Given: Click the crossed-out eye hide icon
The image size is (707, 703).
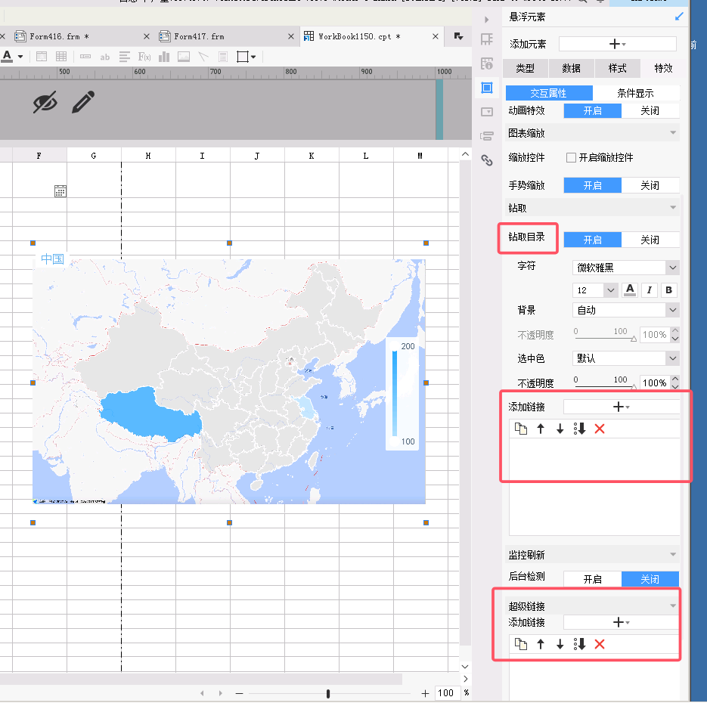Looking at the screenshot, I should 45,102.
